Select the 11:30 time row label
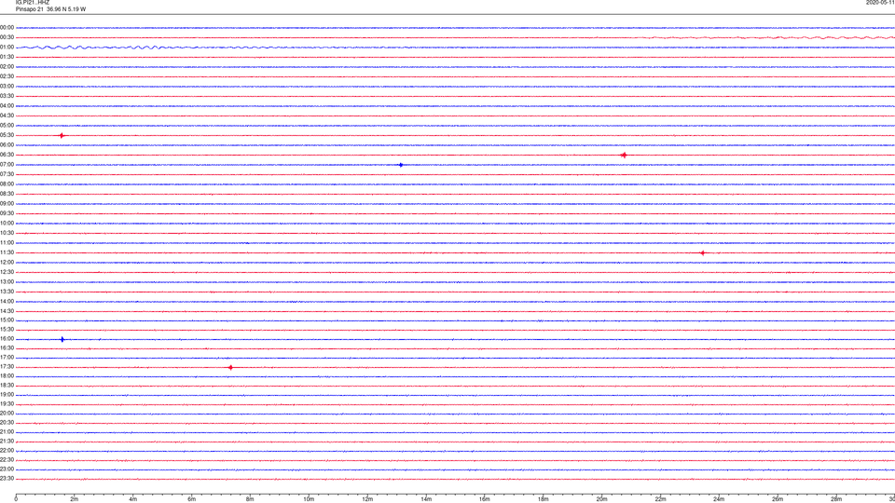895x503 pixels. click(x=7, y=252)
